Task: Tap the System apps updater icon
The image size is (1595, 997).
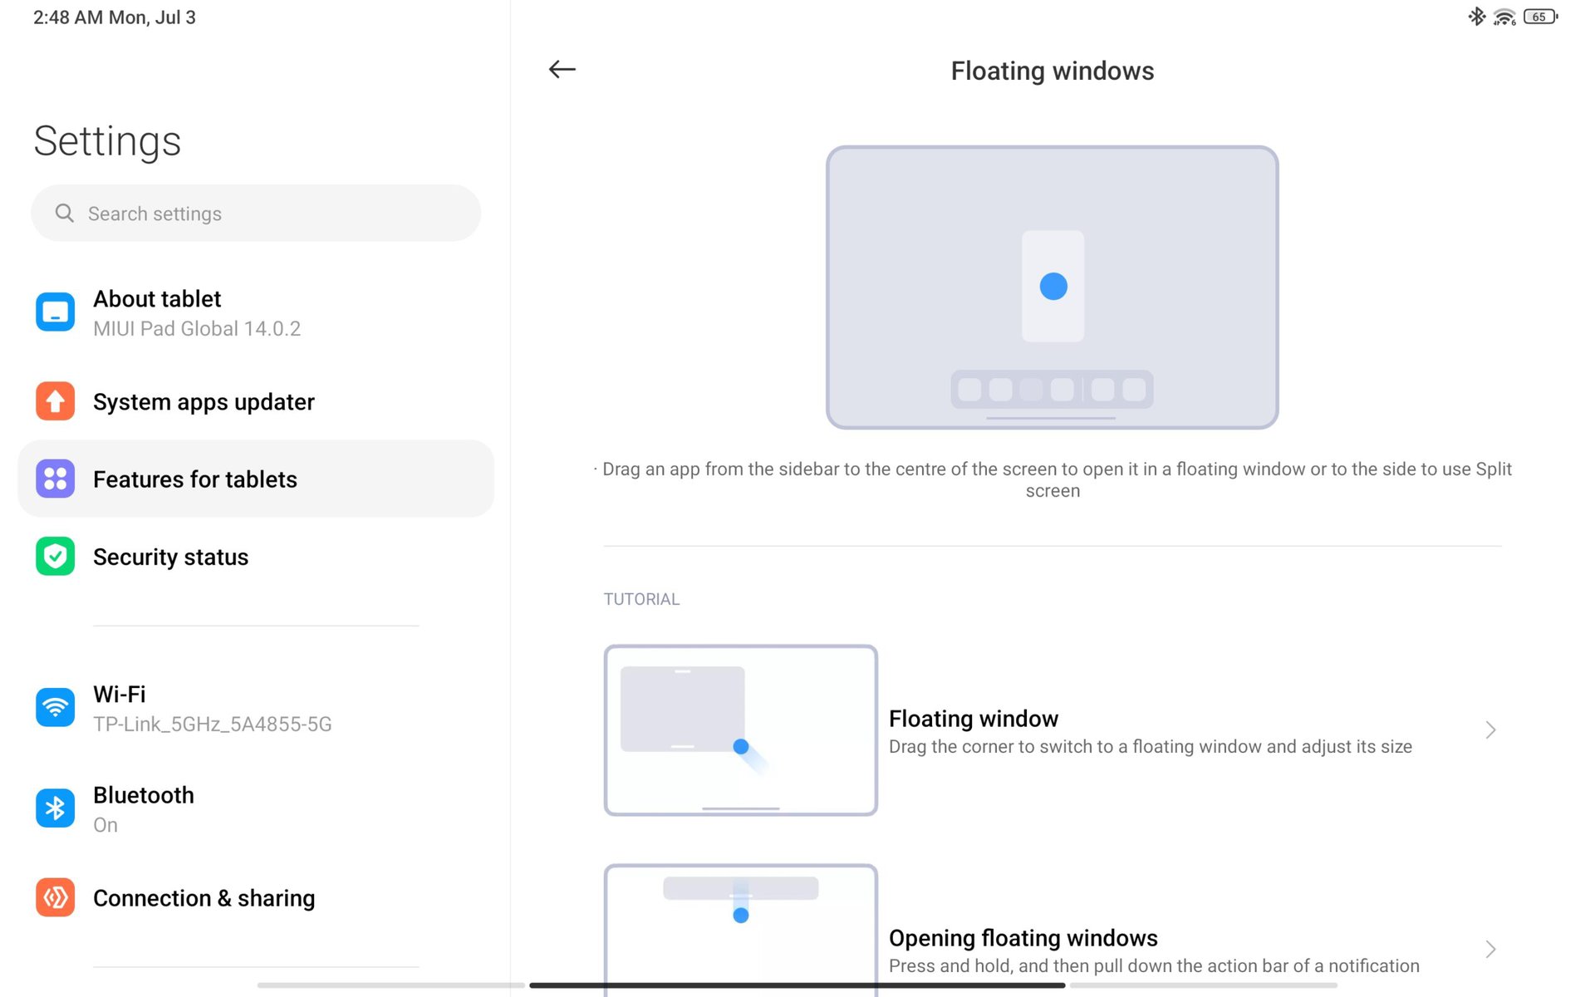Action: coord(55,401)
